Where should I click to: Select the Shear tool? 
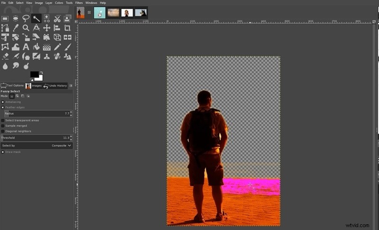pos(36,37)
